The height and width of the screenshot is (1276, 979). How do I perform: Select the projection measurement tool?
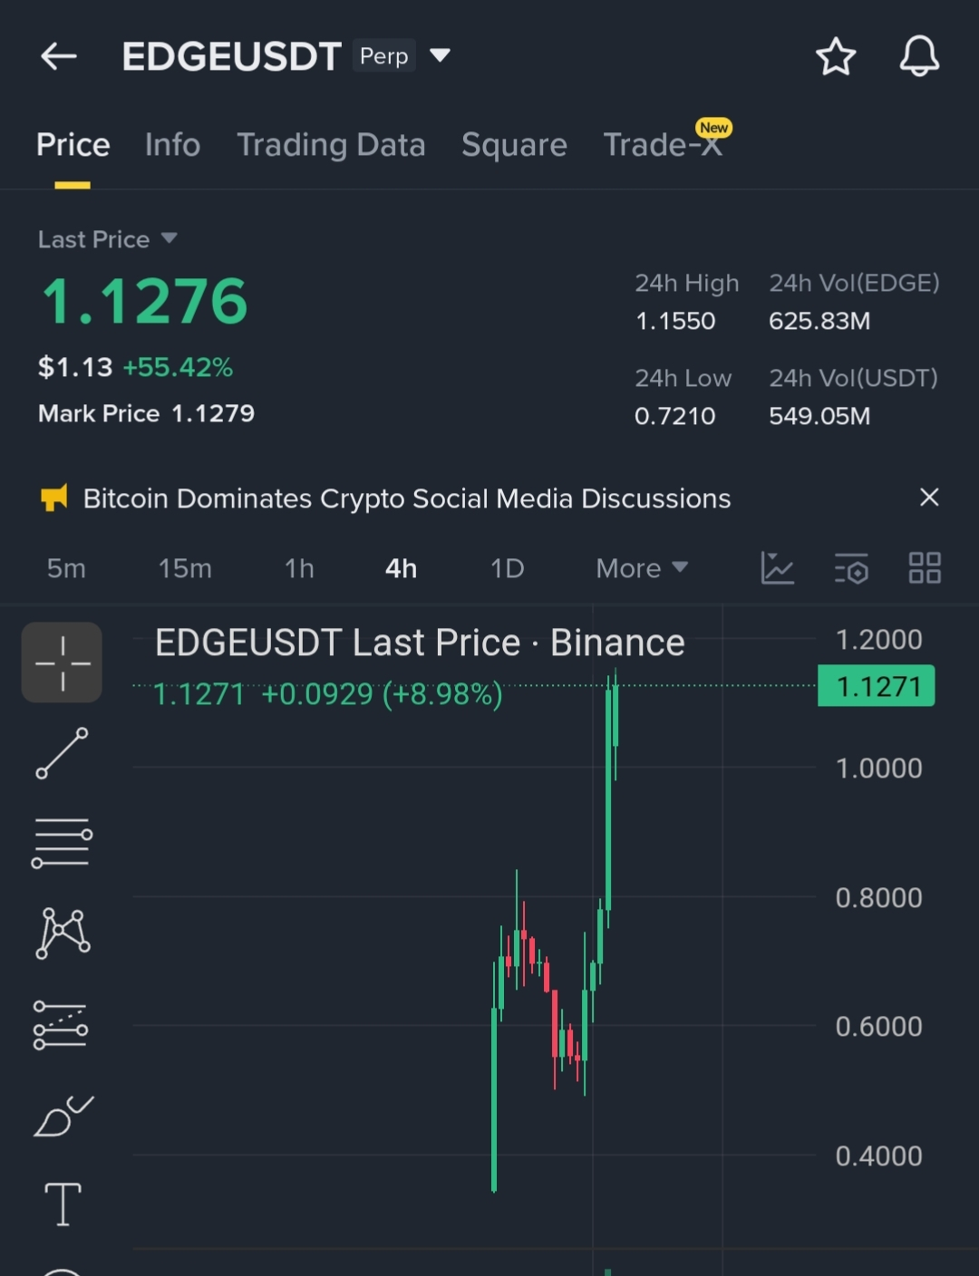[x=61, y=1025]
